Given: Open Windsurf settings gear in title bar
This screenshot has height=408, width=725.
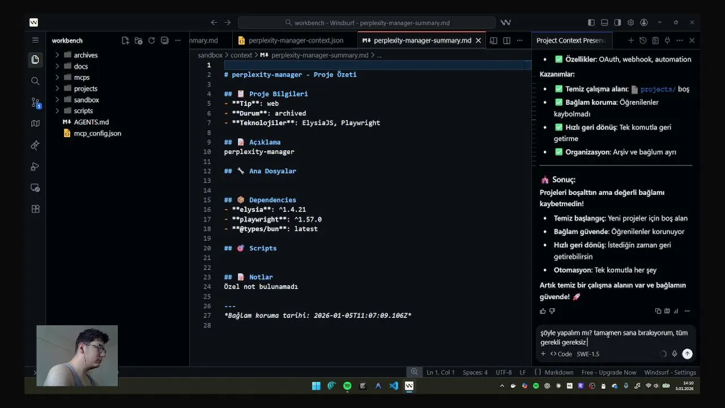Looking at the screenshot, I should [x=630, y=23].
